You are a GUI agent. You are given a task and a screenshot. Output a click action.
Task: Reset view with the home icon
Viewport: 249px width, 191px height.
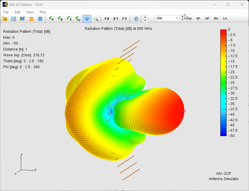pos(136,19)
